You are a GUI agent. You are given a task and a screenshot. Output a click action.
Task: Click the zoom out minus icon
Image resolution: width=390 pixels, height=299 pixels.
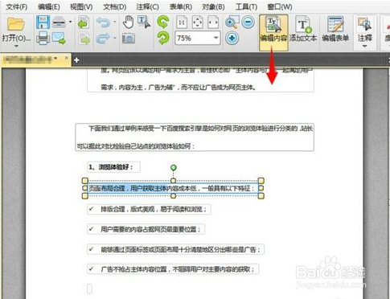pos(248,22)
